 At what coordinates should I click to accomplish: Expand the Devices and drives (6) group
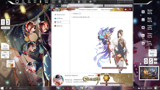(72, 17)
